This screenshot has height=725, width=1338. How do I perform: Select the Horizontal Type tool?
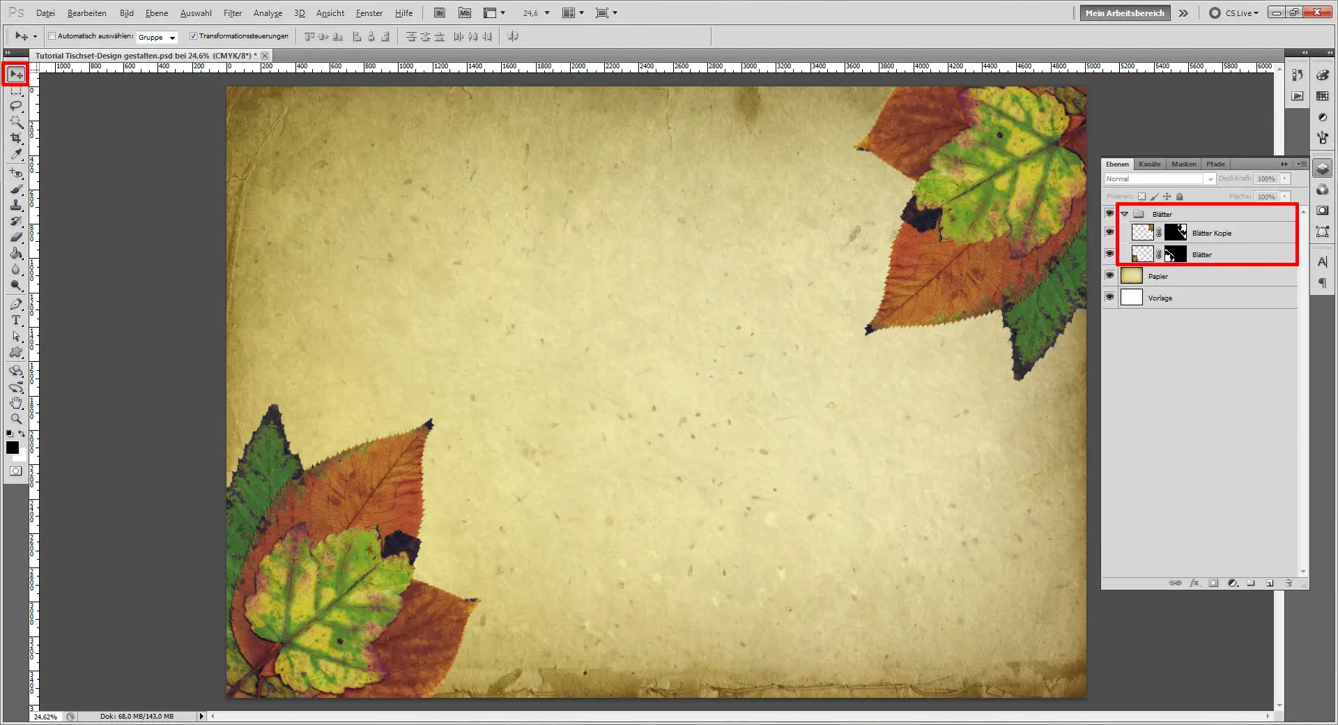[x=15, y=321]
